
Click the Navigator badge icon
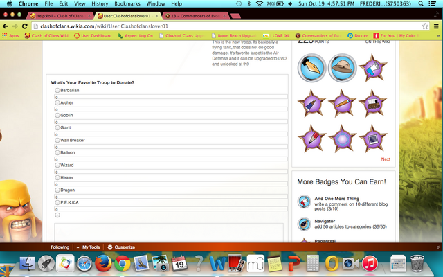point(305,224)
